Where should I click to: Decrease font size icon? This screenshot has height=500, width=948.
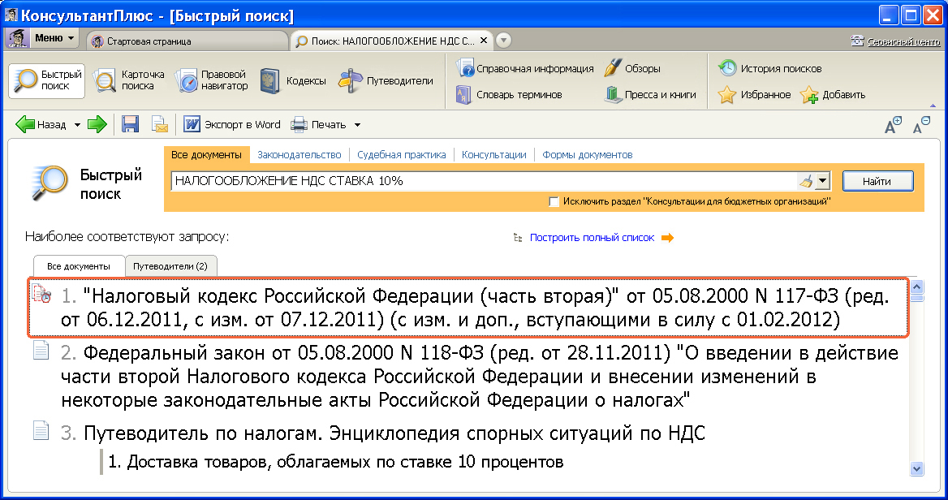point(921,125)
